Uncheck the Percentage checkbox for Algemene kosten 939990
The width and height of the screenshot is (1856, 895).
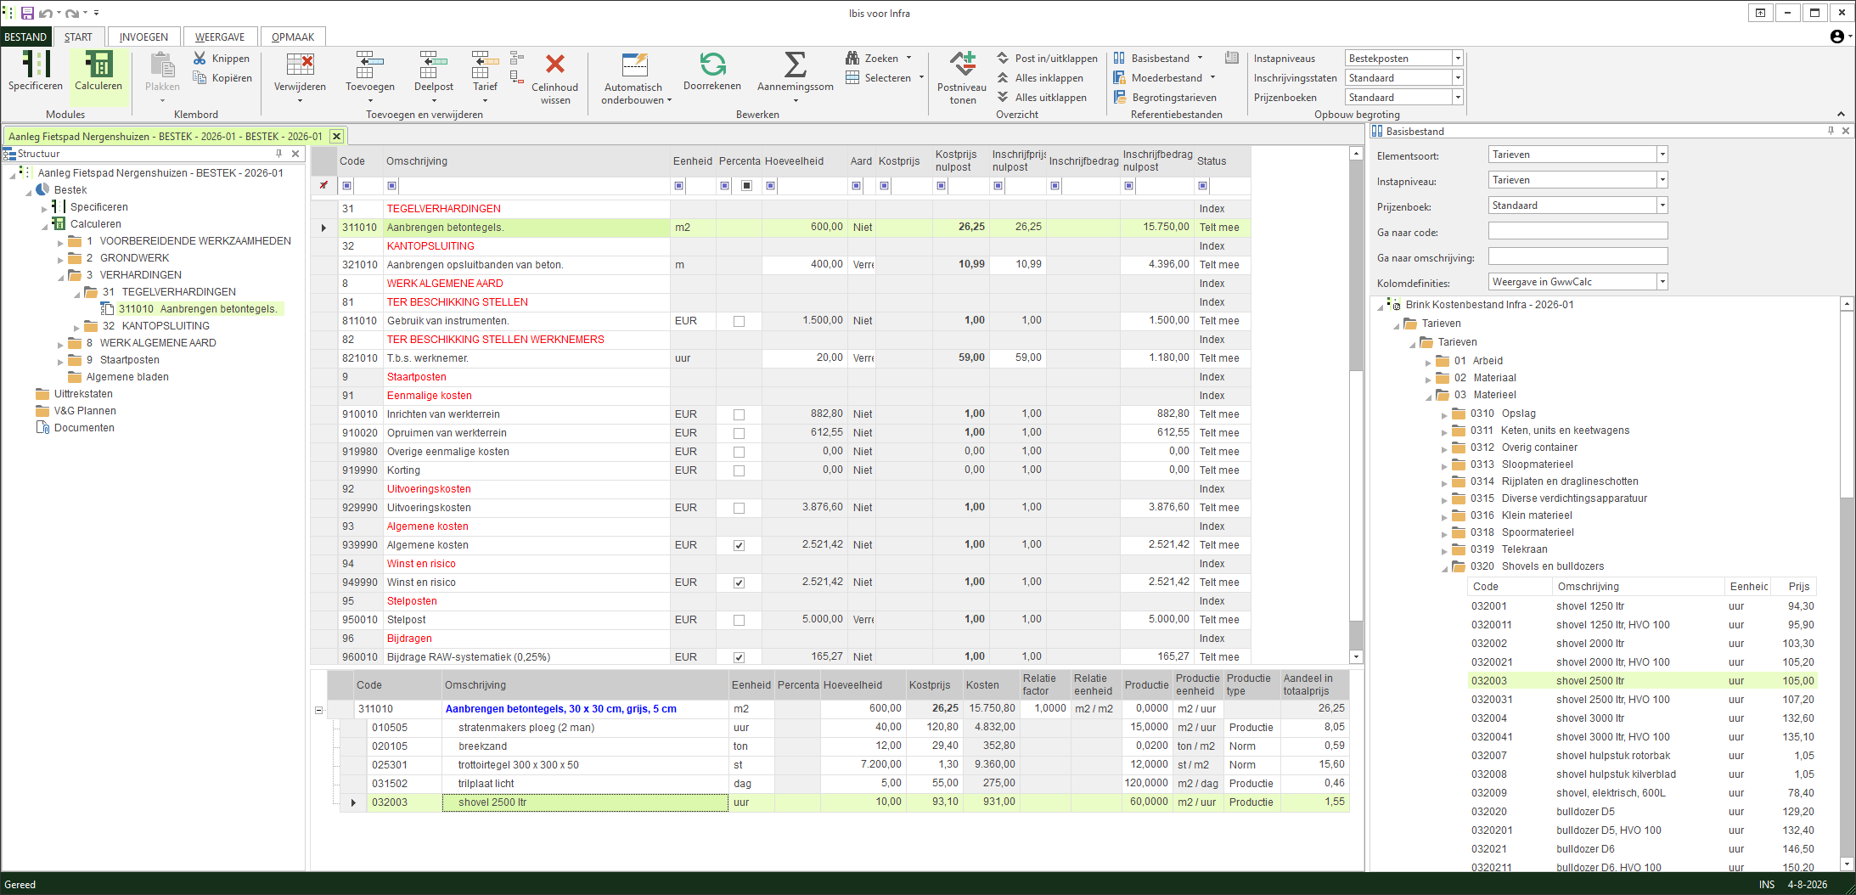739,545
